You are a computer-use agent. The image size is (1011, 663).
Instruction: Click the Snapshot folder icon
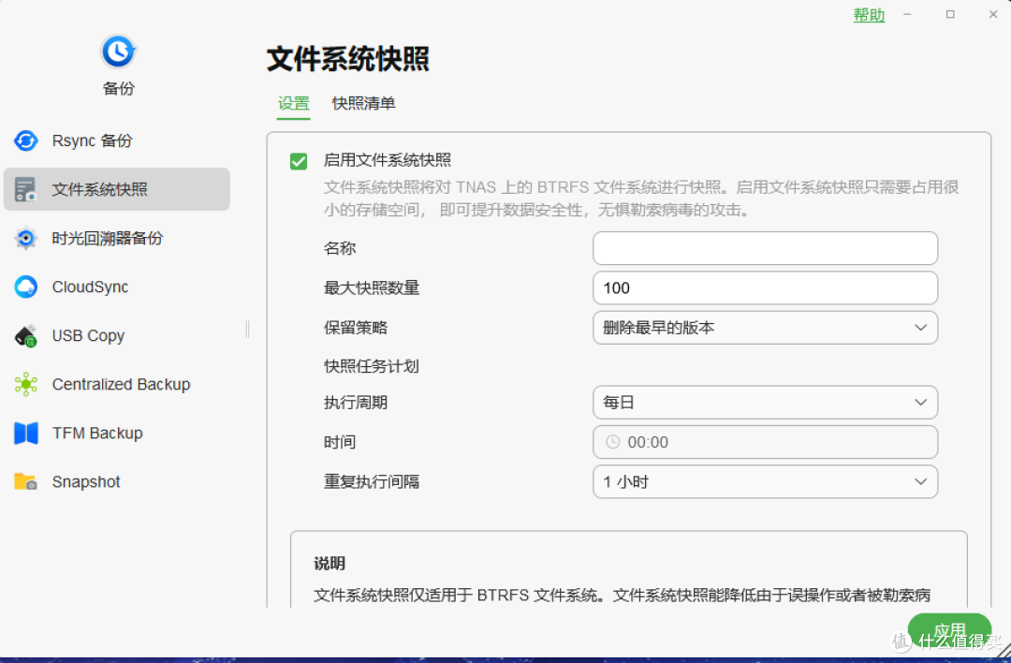pos(26,481)
